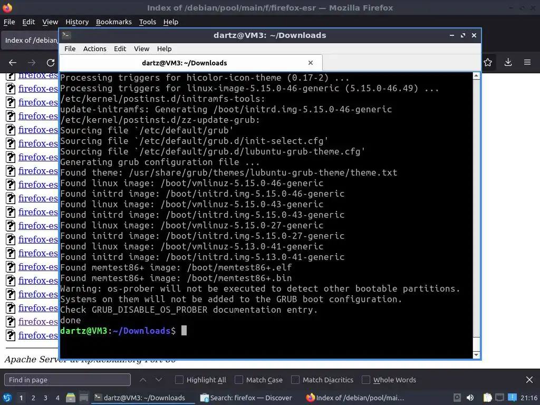Switch to virtual desktop 4
Screen dimensions: 540x405
57,398
